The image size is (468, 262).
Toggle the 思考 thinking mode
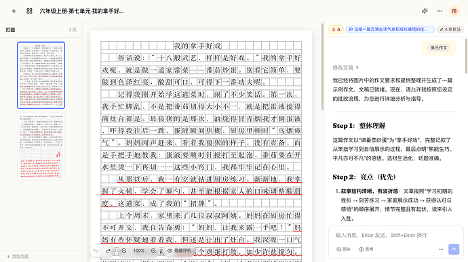click(366, 249)
